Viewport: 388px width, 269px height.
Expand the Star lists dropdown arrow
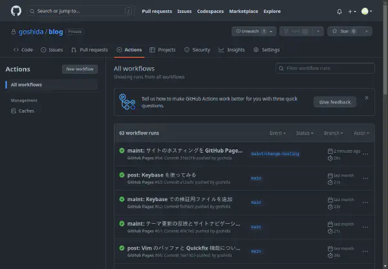coord(367,32)
